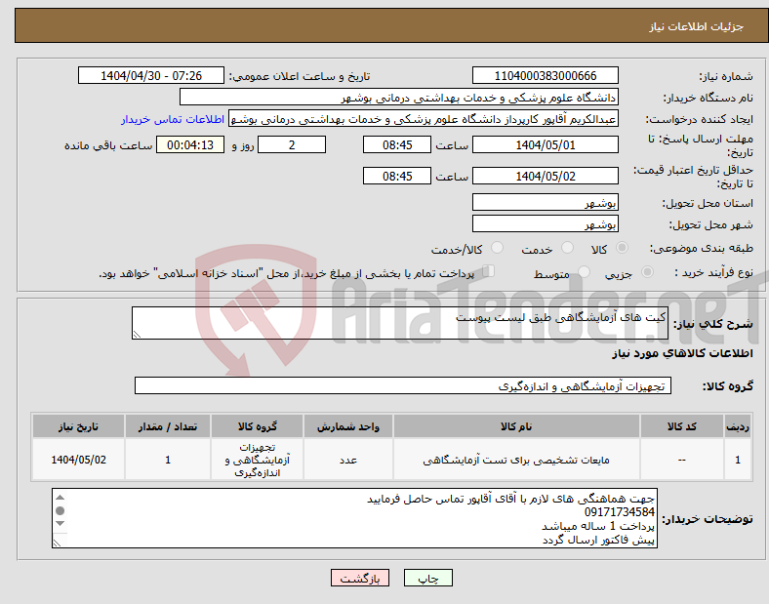
Task: Click the phone number 09171734584
Action: 620,512
